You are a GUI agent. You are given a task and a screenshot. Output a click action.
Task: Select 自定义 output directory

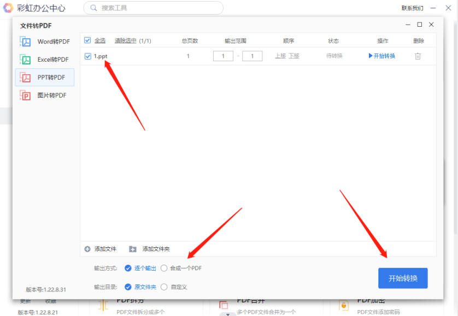pos(164,287)
